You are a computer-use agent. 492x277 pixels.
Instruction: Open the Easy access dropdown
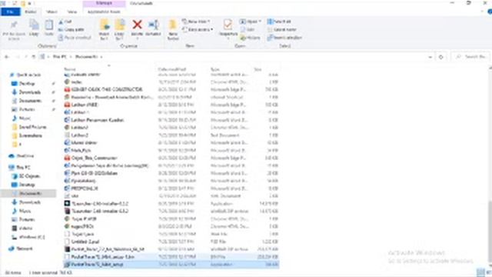[x=198, y=29]
